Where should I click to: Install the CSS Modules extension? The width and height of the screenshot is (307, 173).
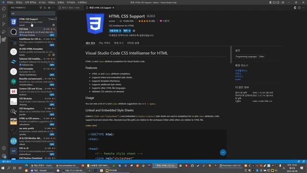52,105
